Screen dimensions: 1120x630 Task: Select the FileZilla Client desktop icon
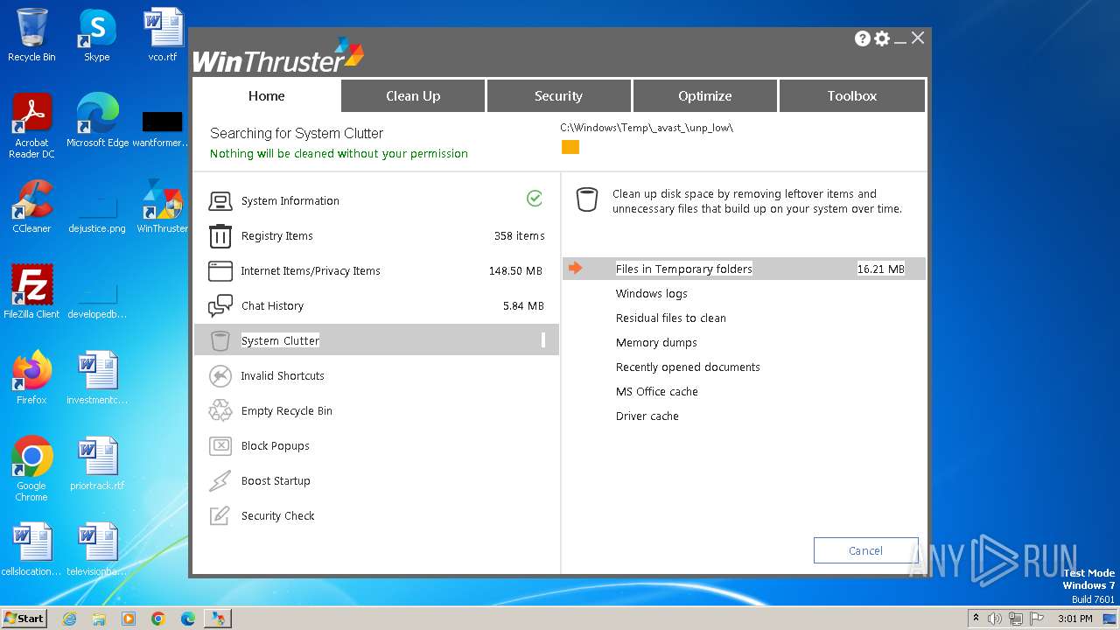coord(31,292)
